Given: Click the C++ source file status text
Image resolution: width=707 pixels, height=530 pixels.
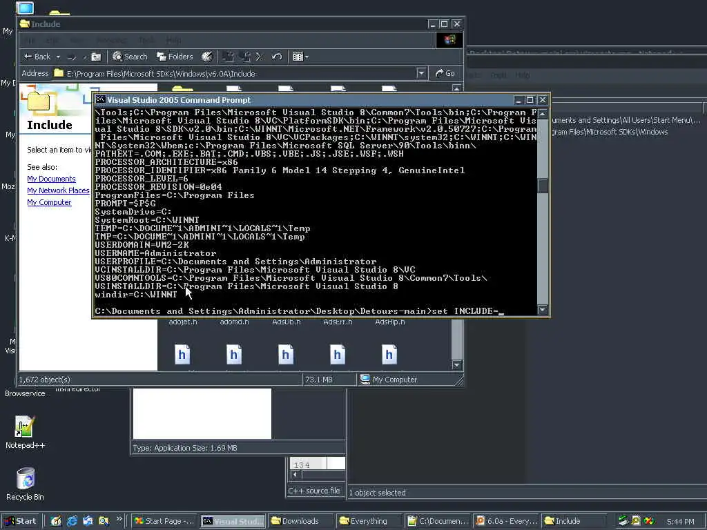Looking at the screenshot, I should click(x=314, y=491).
